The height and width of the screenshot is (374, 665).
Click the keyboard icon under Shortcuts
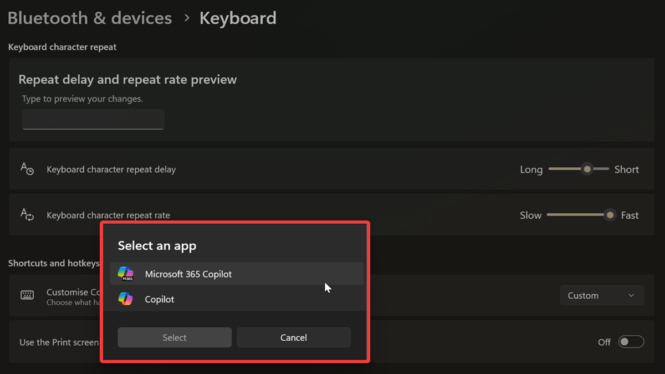[27, 295]
